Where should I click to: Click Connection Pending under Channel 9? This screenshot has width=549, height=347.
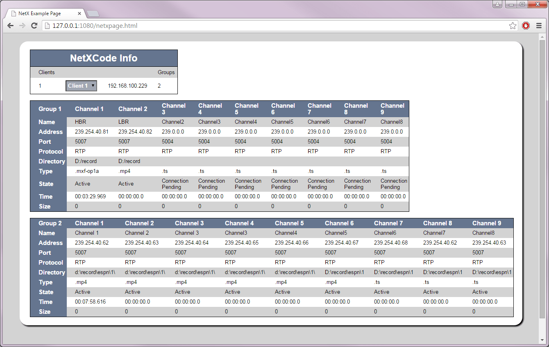tap(394, 184)
